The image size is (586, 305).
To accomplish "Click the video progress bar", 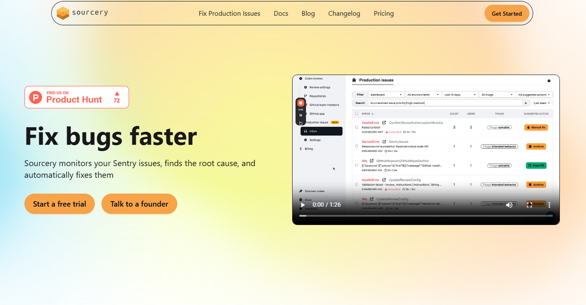I will 426,215.
